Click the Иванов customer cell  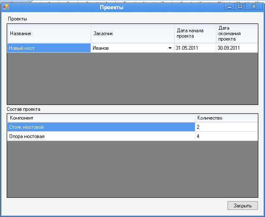(x=132, y=48)
